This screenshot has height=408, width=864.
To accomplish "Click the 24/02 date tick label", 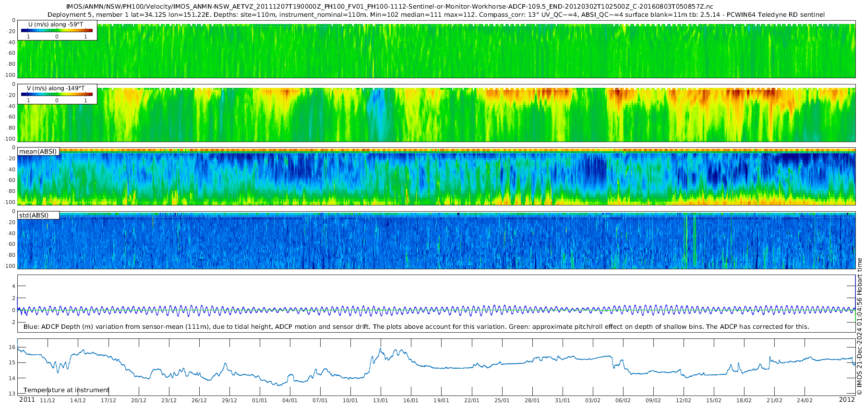I will [x=804, y=401].
